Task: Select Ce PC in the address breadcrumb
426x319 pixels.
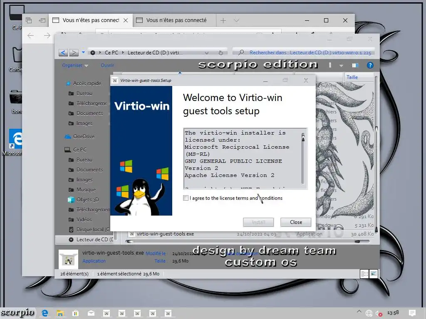Action: pyautogui.click(x=111, y=53)
